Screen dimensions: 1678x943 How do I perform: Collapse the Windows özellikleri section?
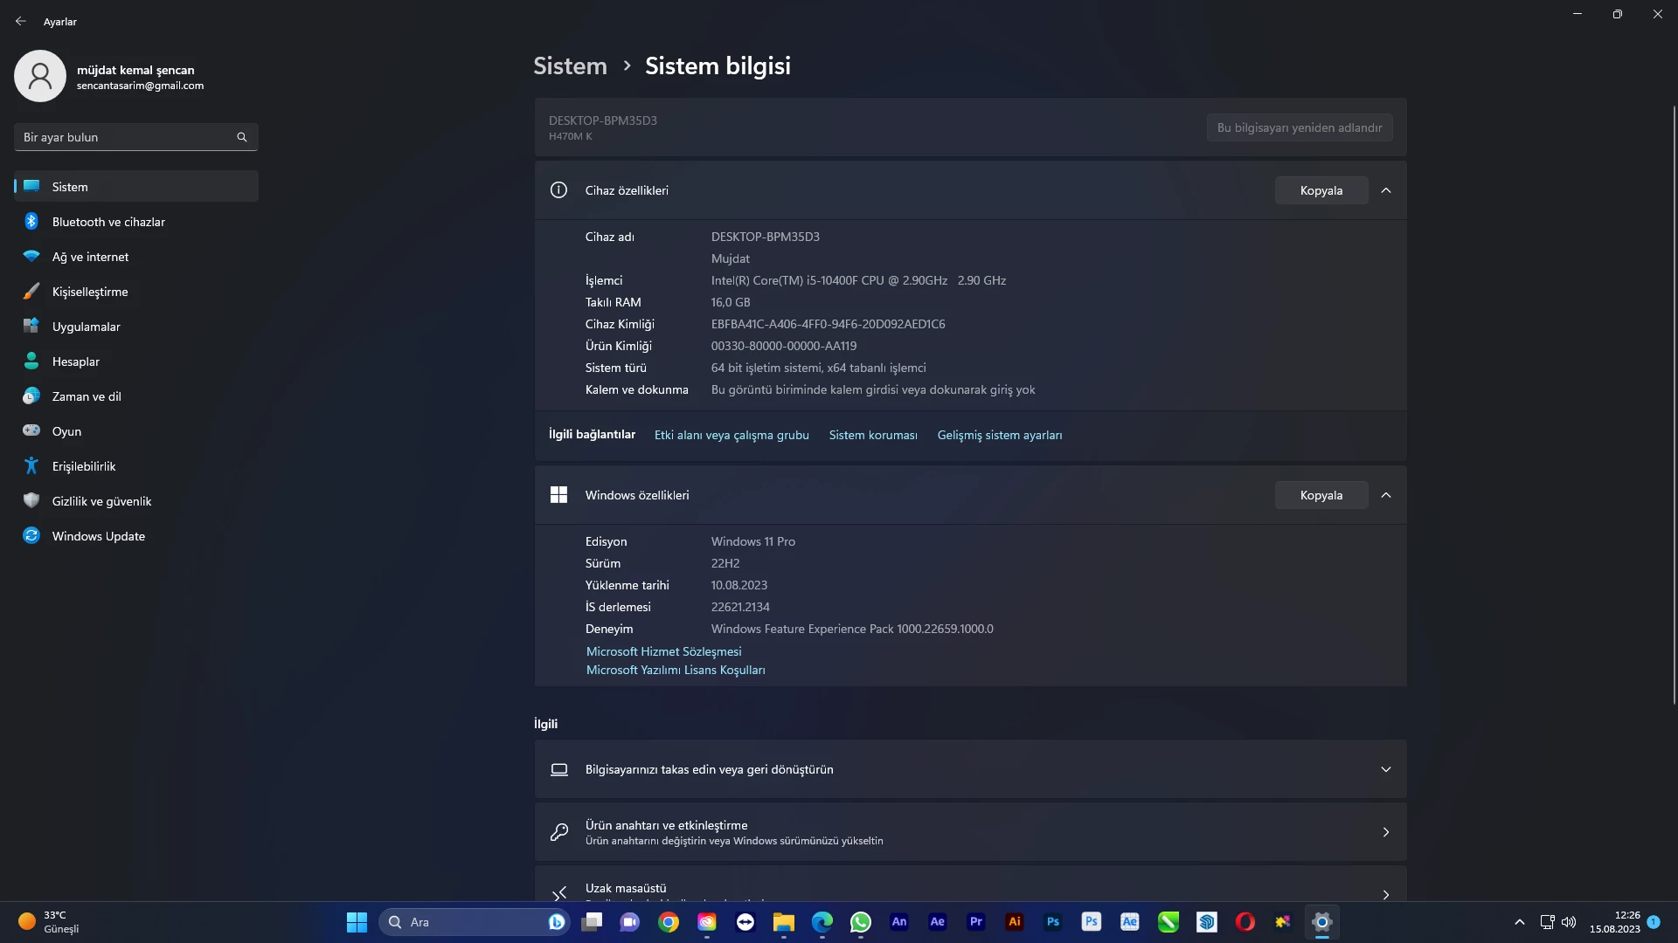[1386, 495]
